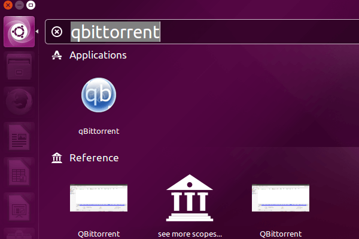The height and width of the screenshot is (239, 359).
Task: Open the rightmost QBittorrent reference thumbnail
Action: click(x=280, y=198)
